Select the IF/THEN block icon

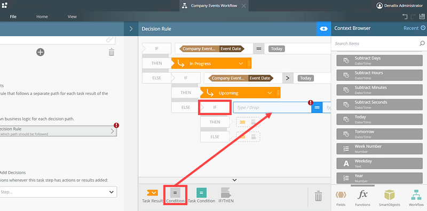226,193
